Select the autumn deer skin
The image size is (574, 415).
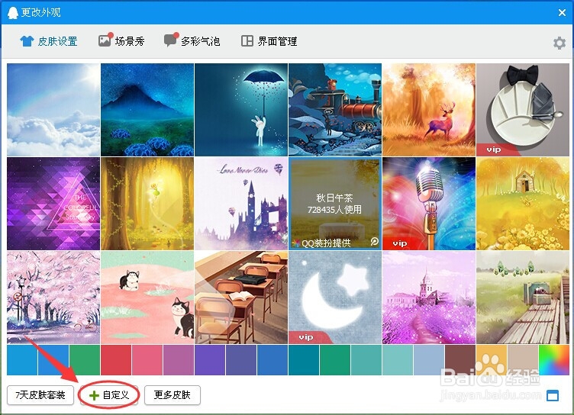(429, 110)
